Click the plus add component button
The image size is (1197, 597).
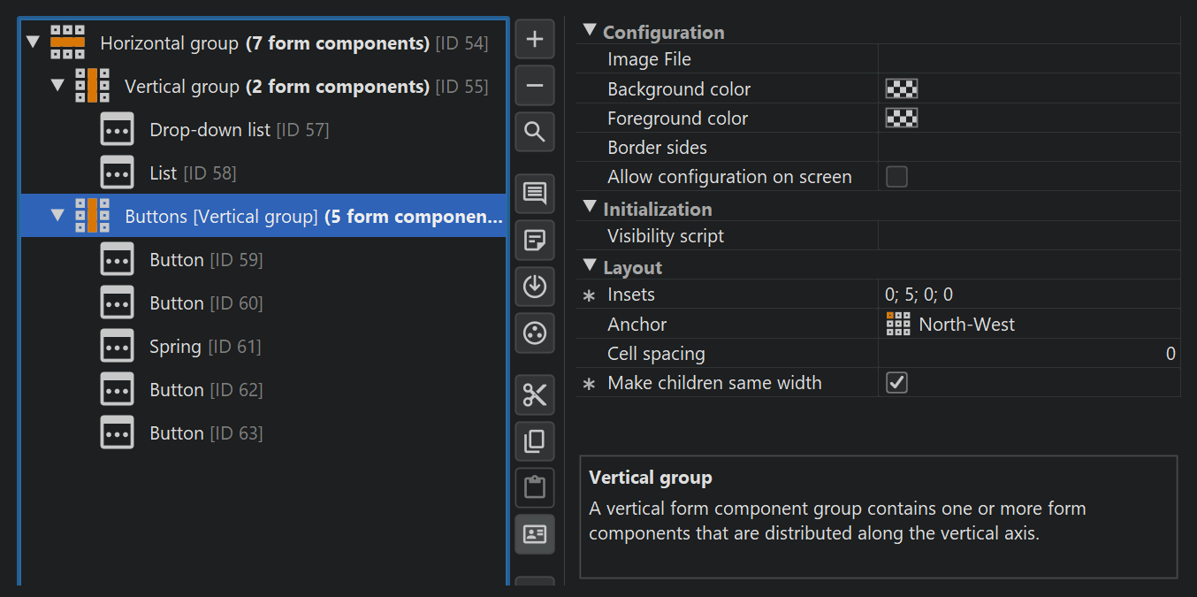pos(535,40)
